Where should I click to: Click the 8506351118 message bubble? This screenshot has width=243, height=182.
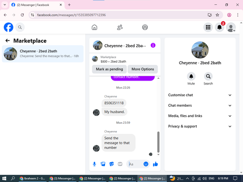click(114, 103)
